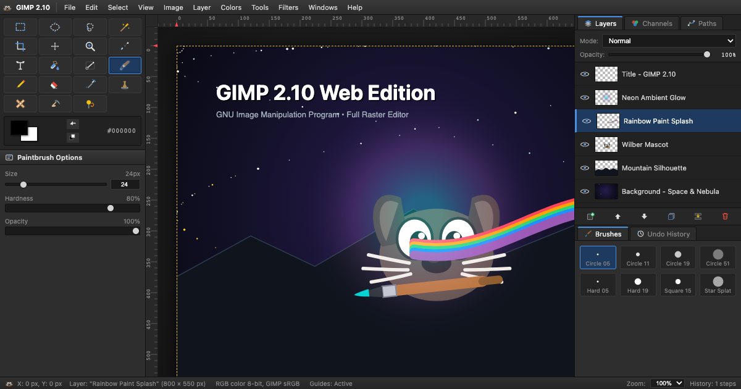Click the brush size input field

click(x=125, y=184)
